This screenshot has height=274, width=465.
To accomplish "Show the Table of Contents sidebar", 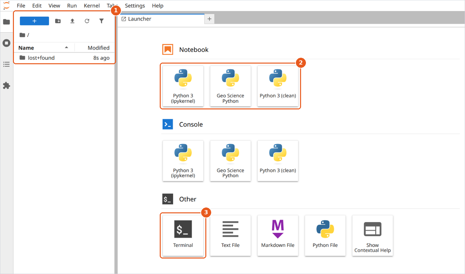I will tap(6, 64).
